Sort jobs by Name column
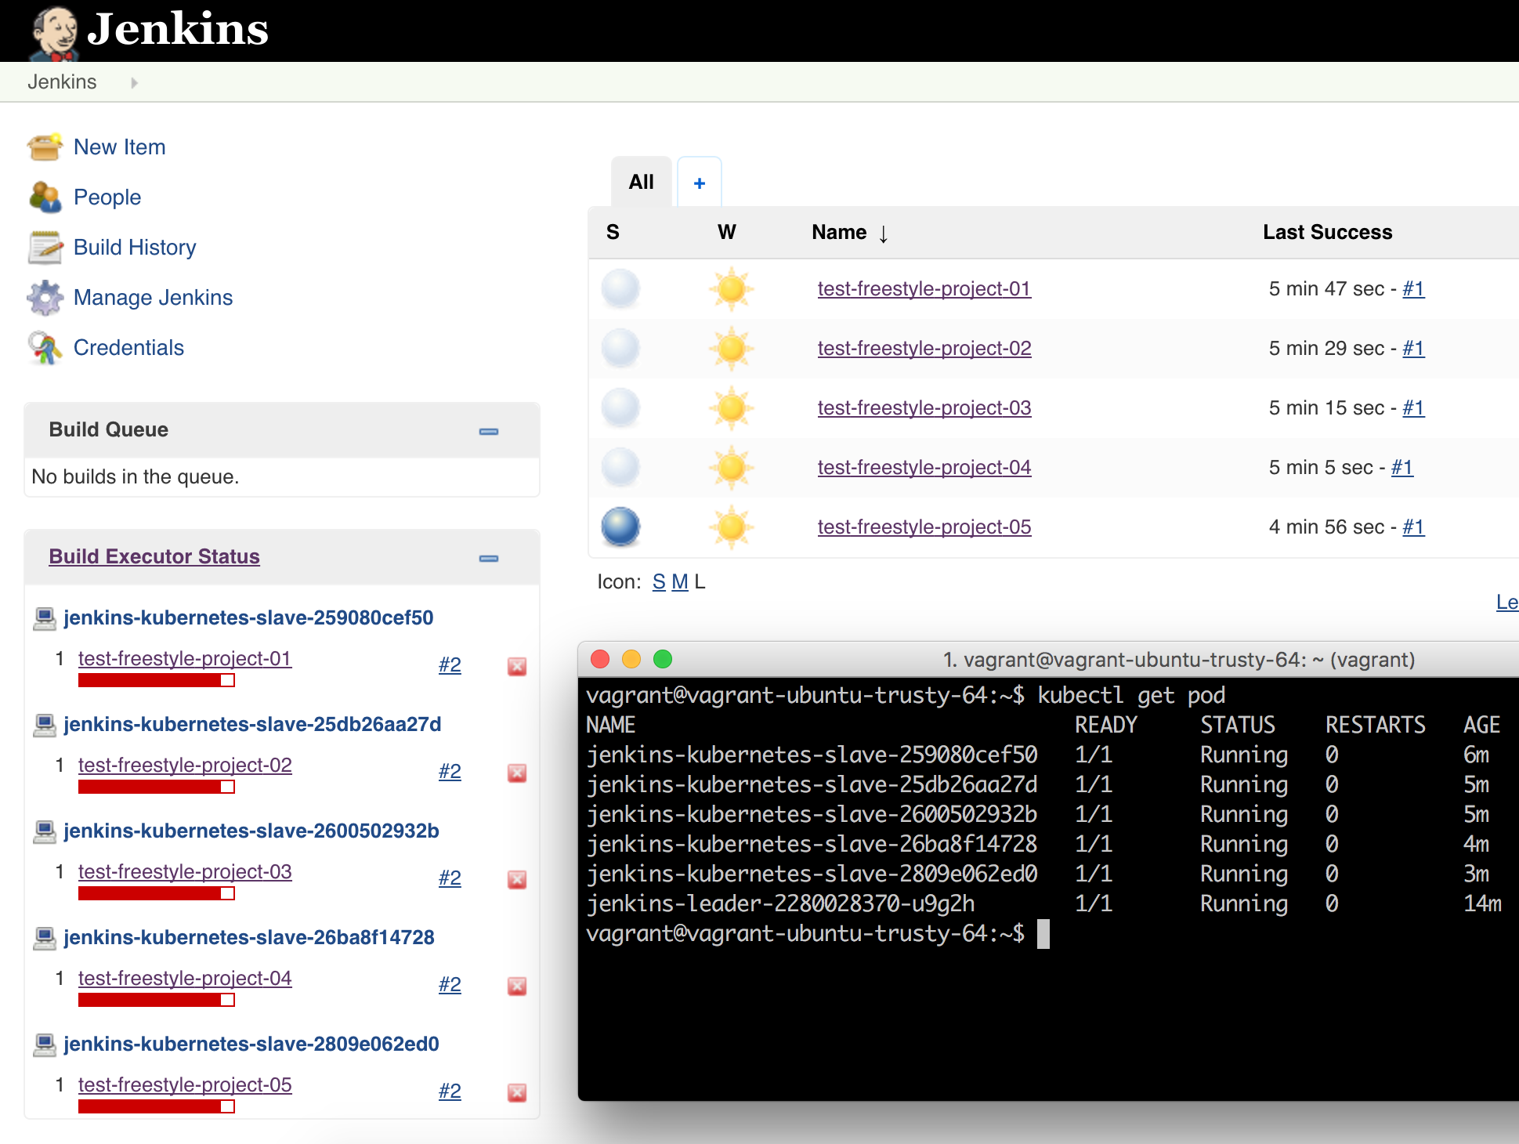The height and width of the screenshot is (1144, 1519). click(849, 232)
